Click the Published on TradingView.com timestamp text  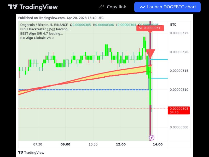(x=61, y=18)
